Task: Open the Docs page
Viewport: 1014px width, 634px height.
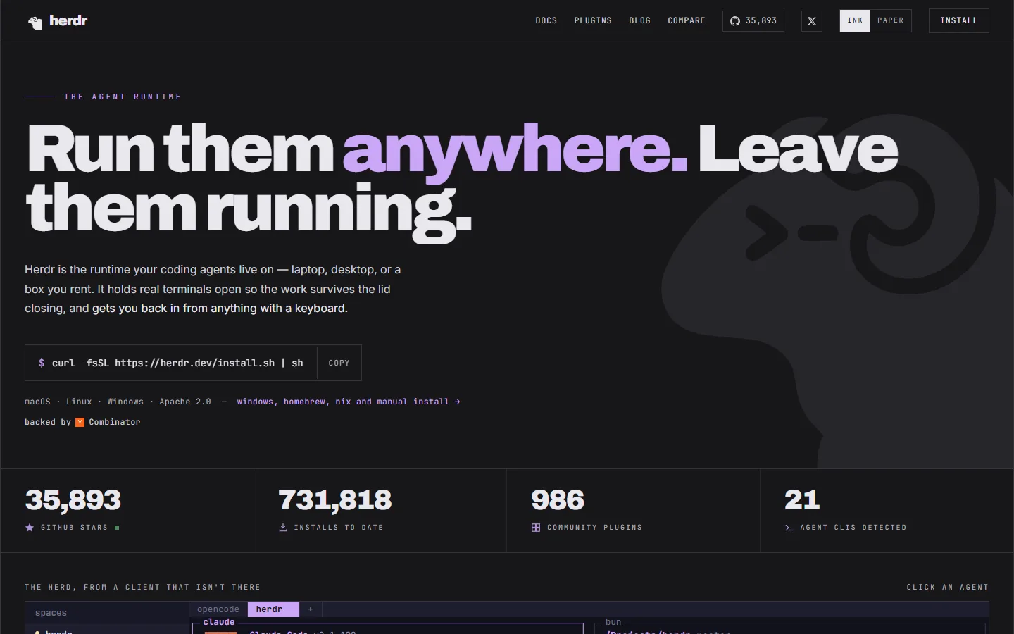Action: [x=546, y=21]
